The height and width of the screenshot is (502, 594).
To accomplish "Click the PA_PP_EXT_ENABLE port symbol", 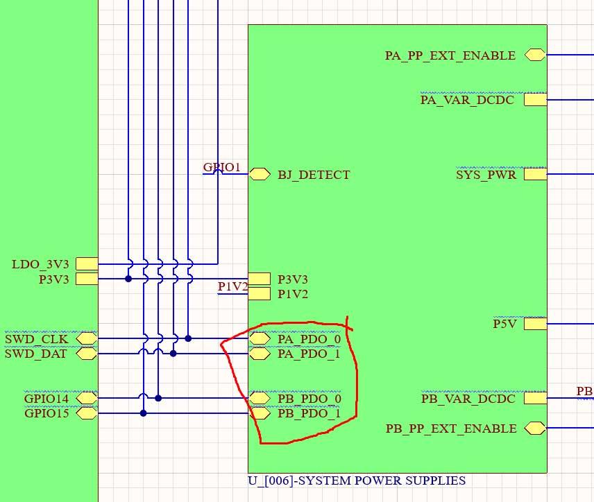I will point(535,55).
